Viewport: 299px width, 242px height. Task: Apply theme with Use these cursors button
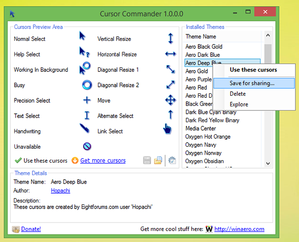pyautogui.click(x=41, y=161)
